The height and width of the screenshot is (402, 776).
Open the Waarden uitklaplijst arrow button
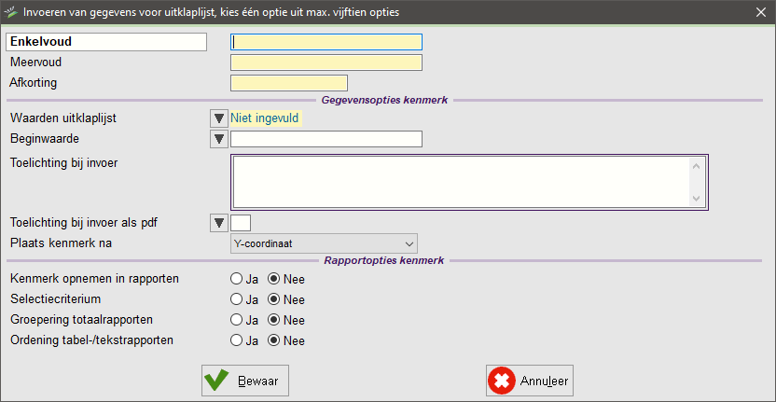coord(218,118)
